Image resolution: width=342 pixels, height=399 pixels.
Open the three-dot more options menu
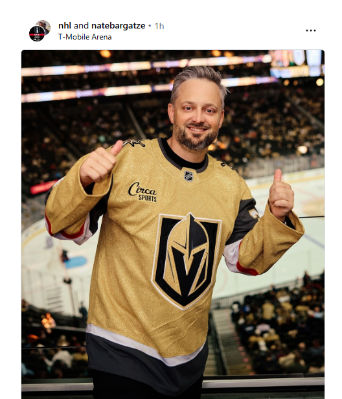(x=311, y=30)
